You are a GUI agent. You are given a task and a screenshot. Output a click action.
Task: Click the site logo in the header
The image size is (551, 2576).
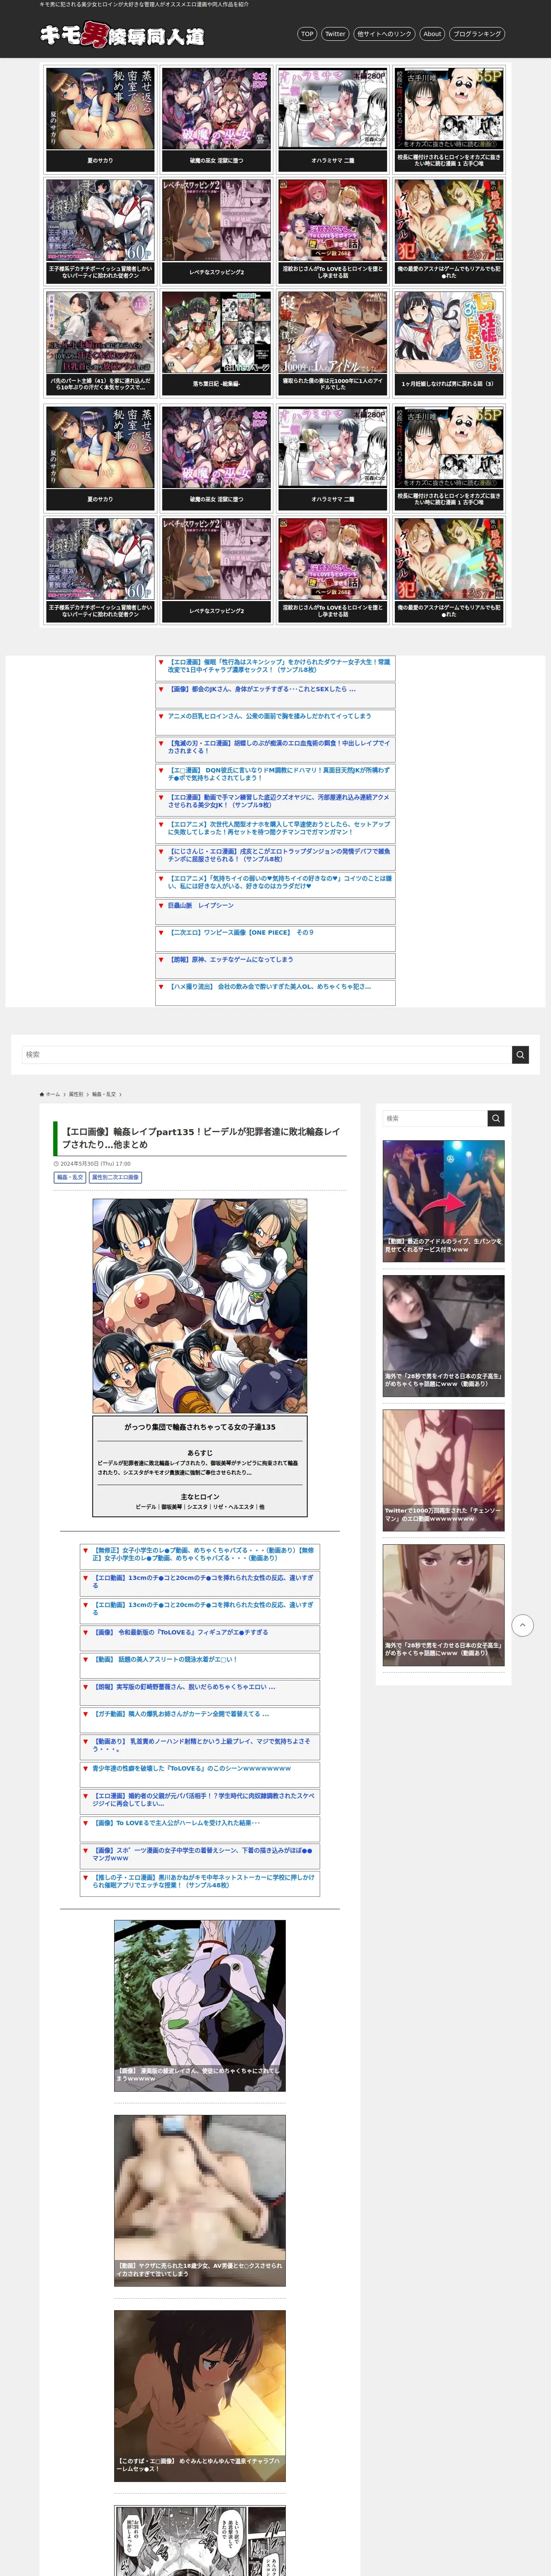(x=122, y=35)
